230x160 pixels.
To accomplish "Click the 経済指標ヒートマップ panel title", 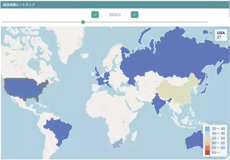I will click(19, 5).
